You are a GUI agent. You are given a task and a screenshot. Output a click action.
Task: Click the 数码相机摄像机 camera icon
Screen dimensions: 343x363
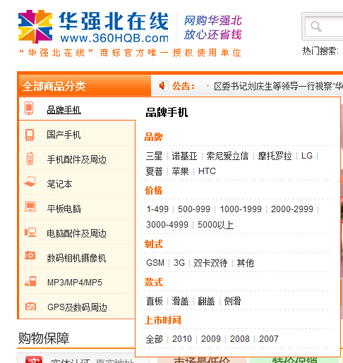click(30, 255)
